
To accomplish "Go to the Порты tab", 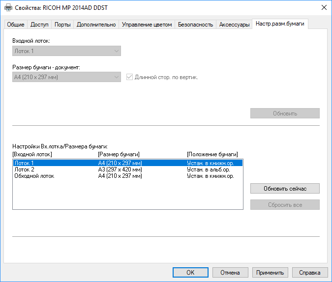I will (x=62, y=25).
